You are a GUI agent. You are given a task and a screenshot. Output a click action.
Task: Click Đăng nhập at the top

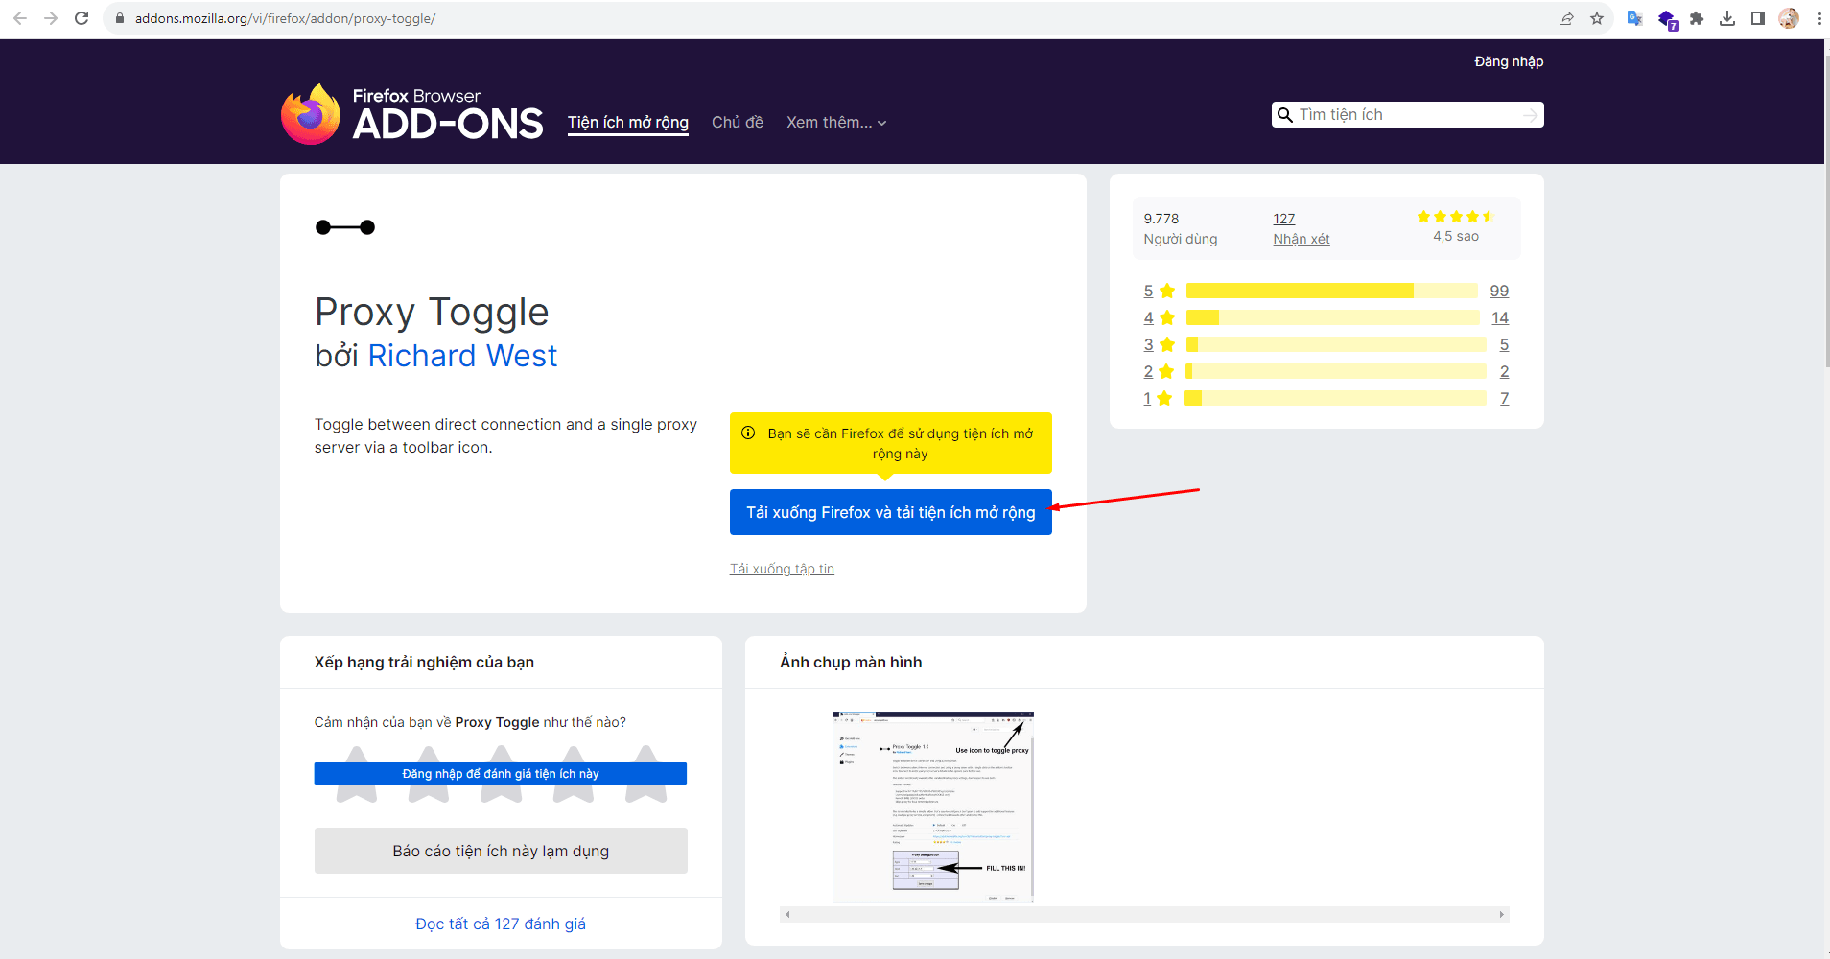(x=1509, y=61)
